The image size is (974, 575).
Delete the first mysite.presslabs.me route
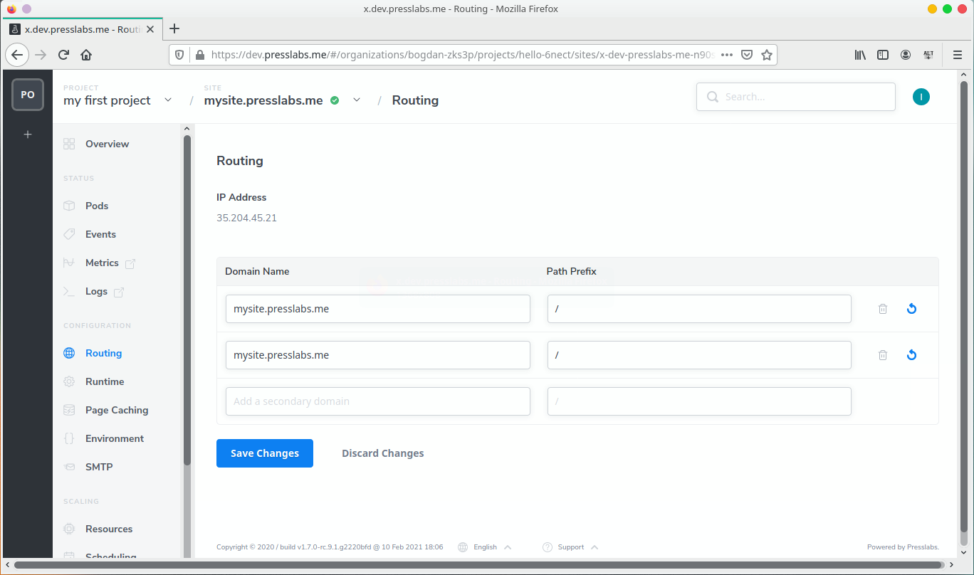pyautogui.click(x=883, y=309)
